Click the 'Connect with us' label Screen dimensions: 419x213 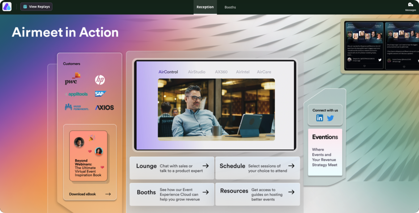[325, 110]
